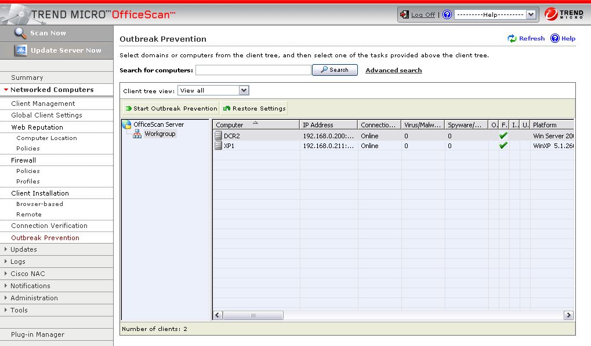
Task: Open Global Client Settings
Action: (47, 115)
